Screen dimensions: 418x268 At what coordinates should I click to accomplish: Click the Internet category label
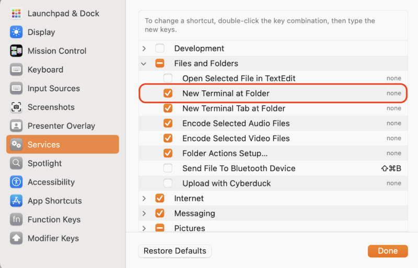[189, 198]
